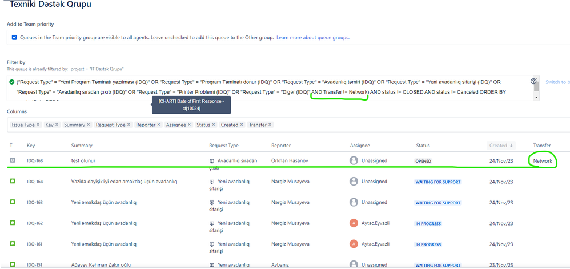Click WAITING FOR SUPPORT status of IDQ-163

pos(438,203)
